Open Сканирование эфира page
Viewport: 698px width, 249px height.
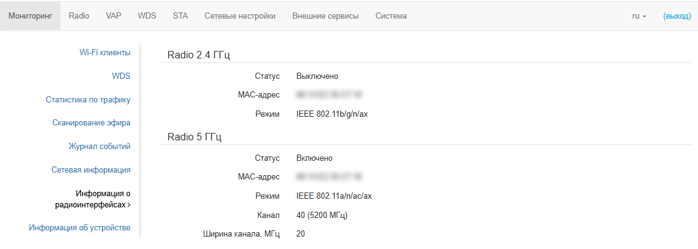(x=91, y=122)
